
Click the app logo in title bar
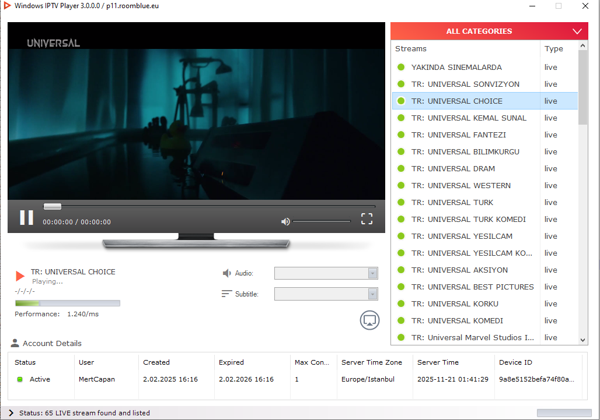point(7,6)
